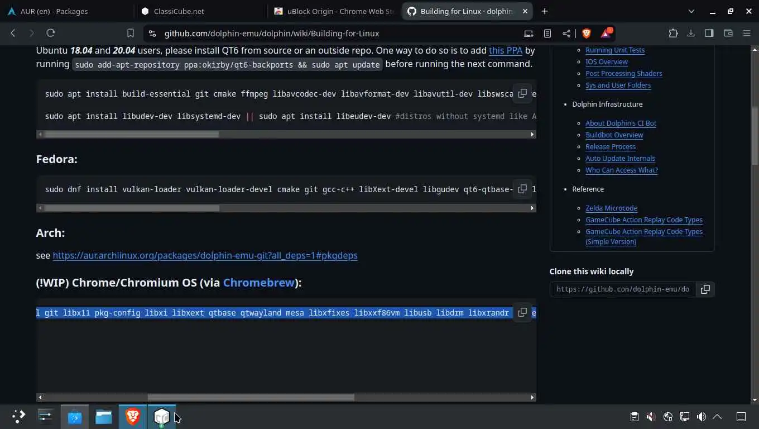This screenshot has height=429, width=759.
Task: Show desktop button in taskbar
Action: tap(741, 417)
